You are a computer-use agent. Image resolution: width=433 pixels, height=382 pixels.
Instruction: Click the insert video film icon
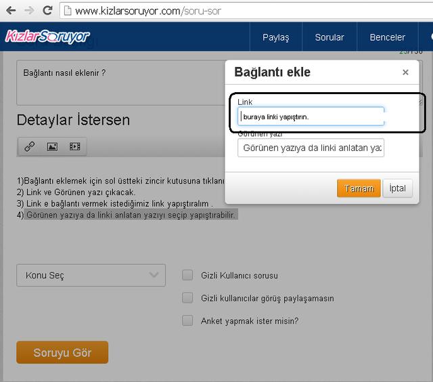(x=75, y=146)
